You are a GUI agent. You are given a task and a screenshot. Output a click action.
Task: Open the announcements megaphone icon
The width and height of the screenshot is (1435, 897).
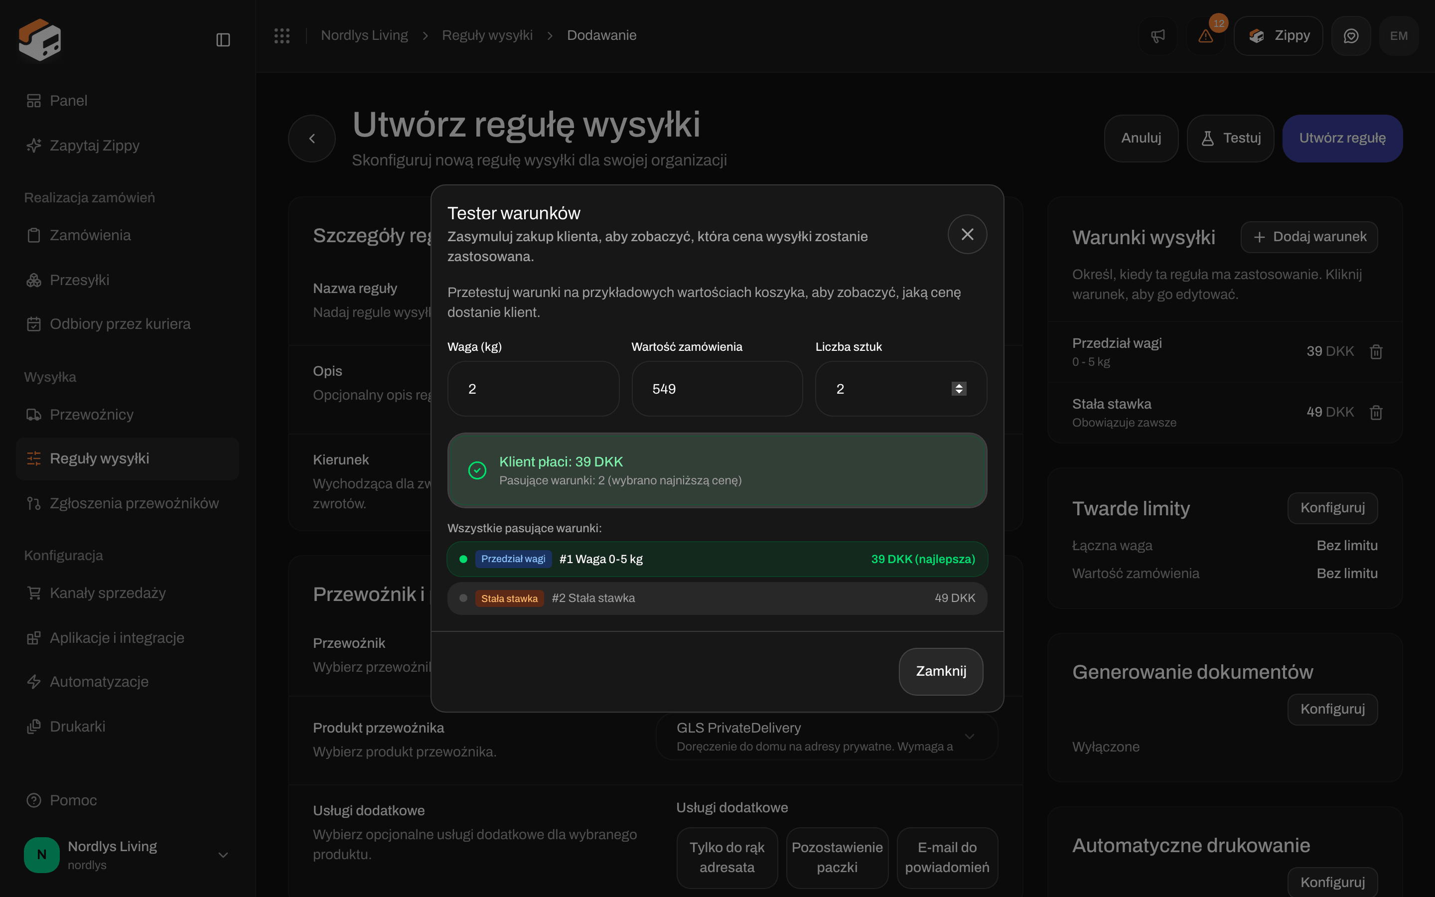1157,36
